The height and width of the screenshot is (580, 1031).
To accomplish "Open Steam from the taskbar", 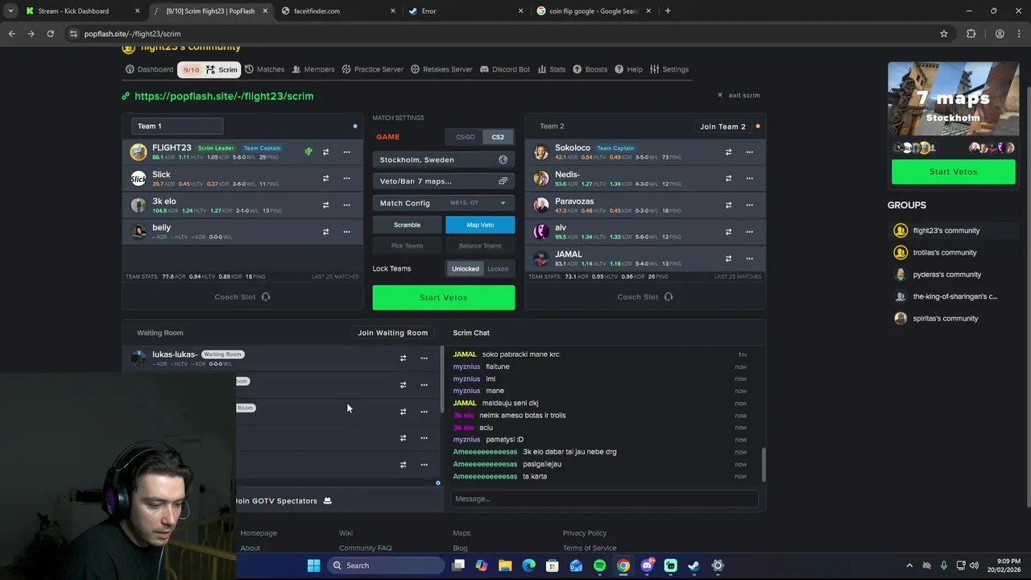I will (x=694, y=565).
